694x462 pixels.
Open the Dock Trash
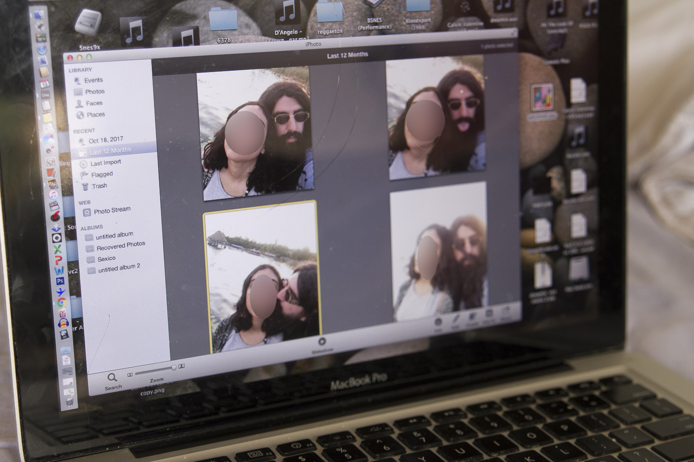(x=69, y=401)
